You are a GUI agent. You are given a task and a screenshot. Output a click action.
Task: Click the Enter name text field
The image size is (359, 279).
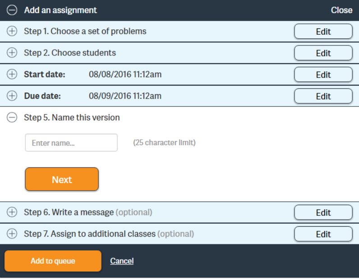71,143
